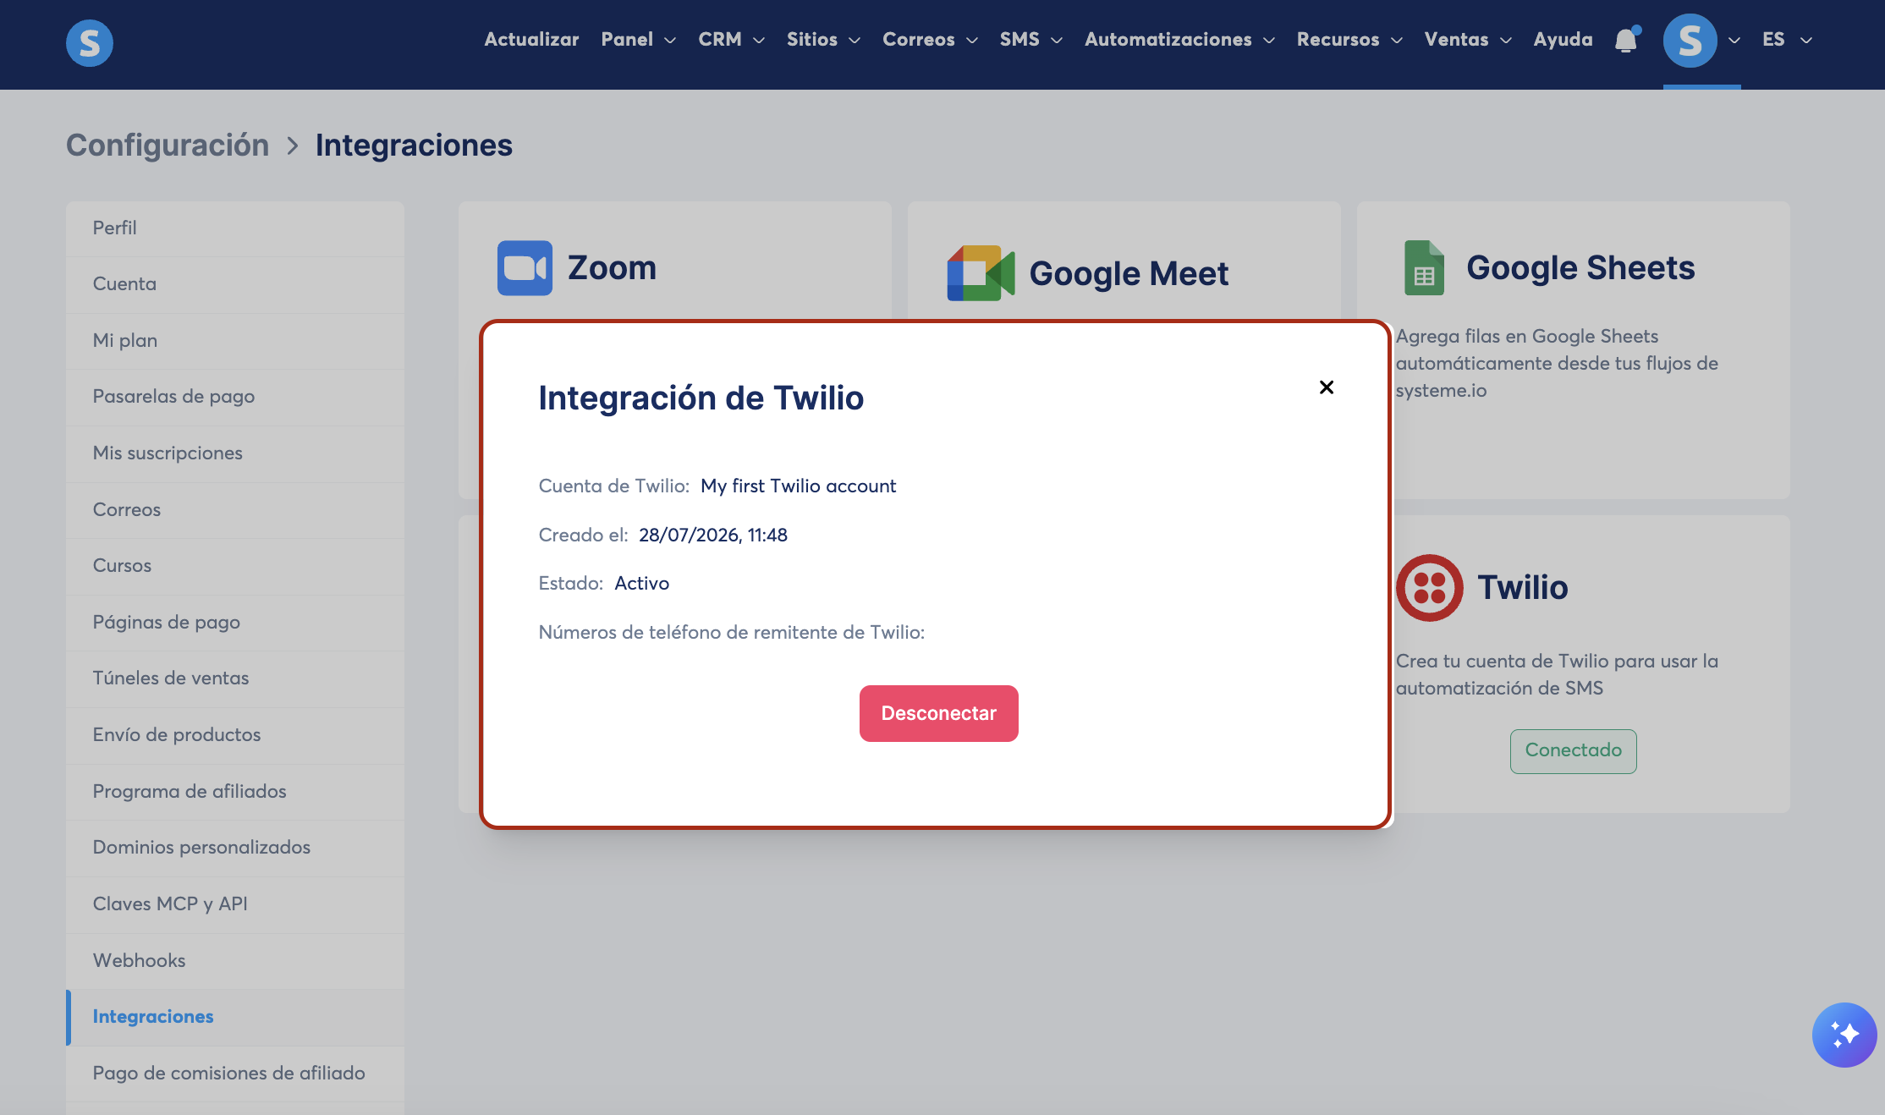
Task: Select Dominios personalizados in sidebar
Action: (235, 848)
